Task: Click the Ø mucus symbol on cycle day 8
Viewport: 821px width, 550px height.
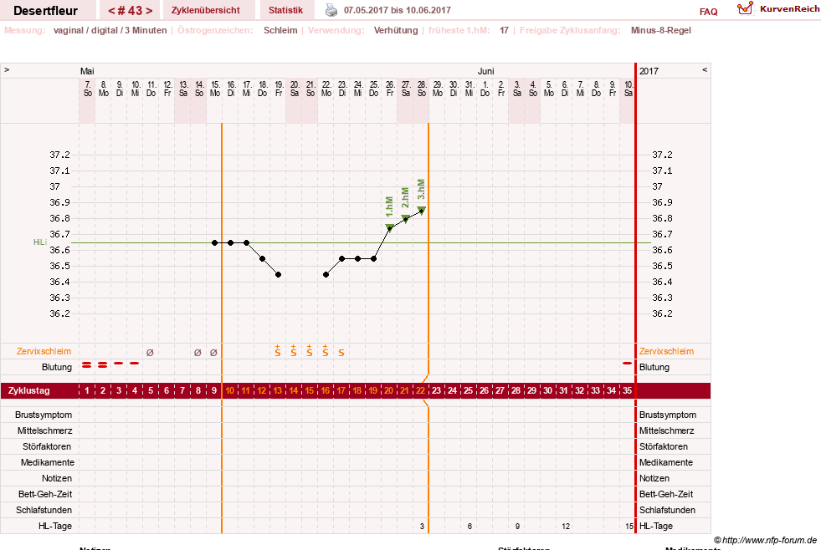Action: click(x=198, y=353)
